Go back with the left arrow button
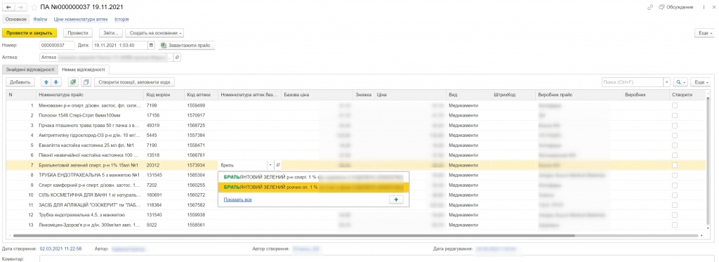This screenshot has width=719, height=262. 8,7
